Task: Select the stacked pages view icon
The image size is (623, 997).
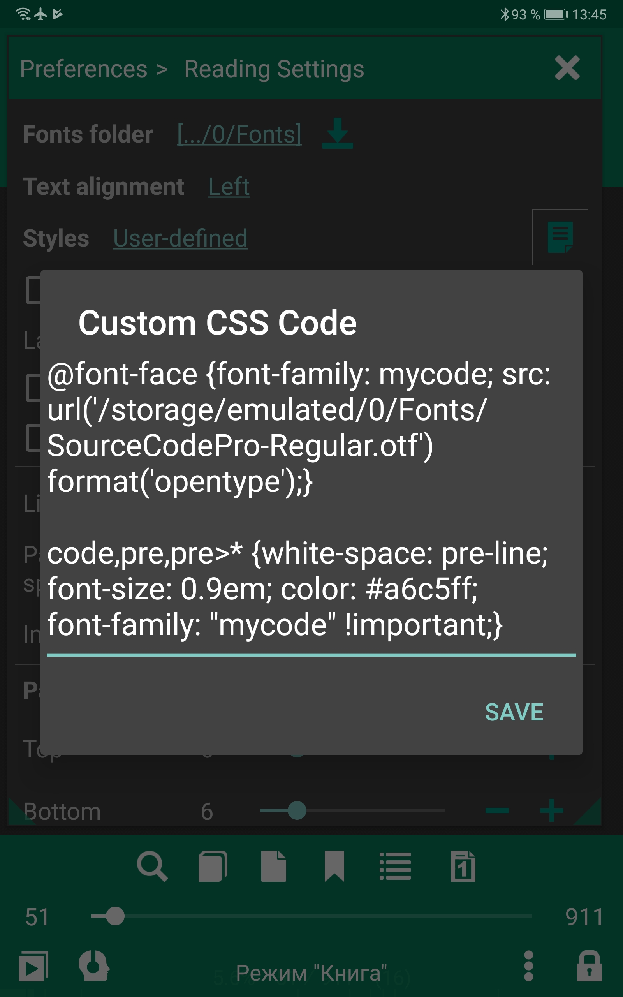Action: point(213,866)
